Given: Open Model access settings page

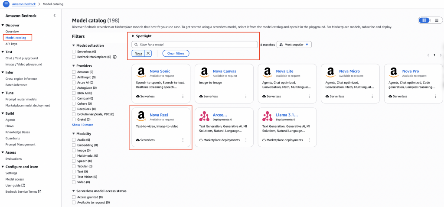Looking at the screenshot, I should [x=15, y=179].
